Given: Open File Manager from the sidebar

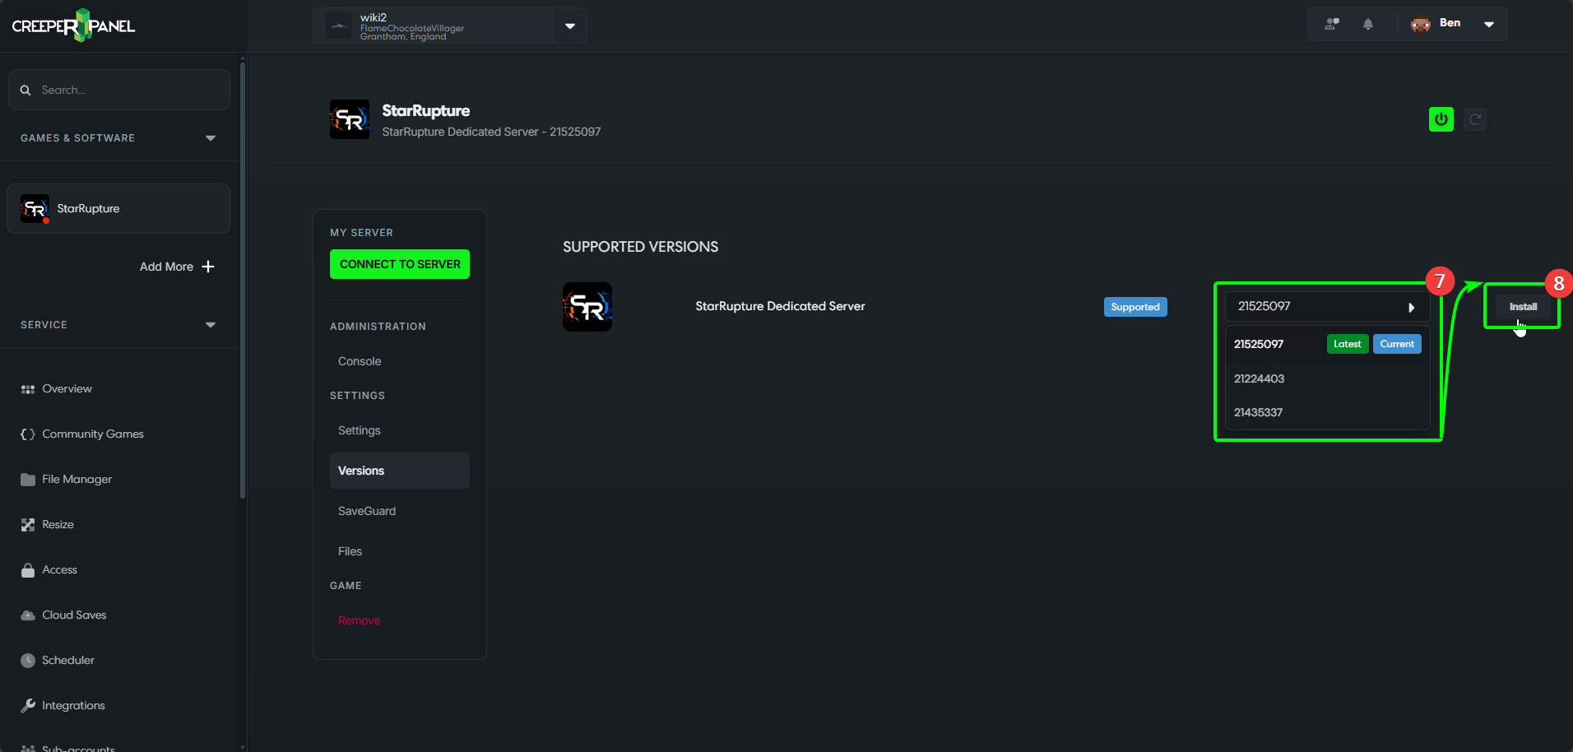Looking at the screenshot, I should pos(77,479).
